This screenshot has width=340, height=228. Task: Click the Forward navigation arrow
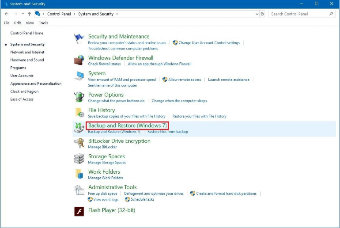pos(15,14)
